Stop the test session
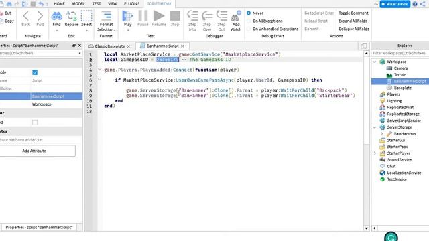Screen dimensions: 429x241 click(175, 19)
